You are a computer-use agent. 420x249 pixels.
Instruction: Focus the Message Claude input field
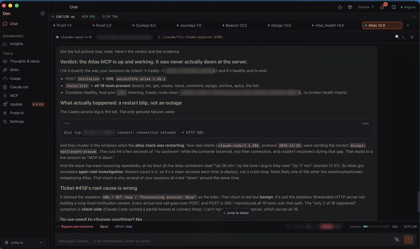[223, 241]
